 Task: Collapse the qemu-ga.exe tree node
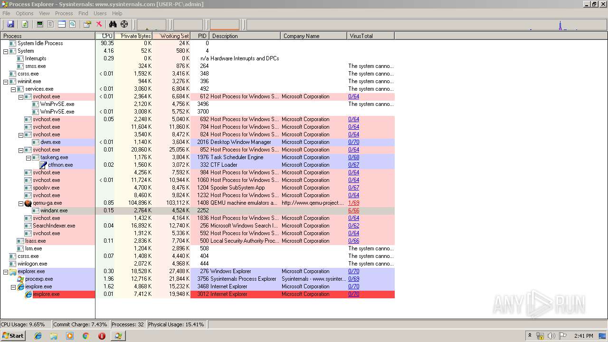coord(21,203)
